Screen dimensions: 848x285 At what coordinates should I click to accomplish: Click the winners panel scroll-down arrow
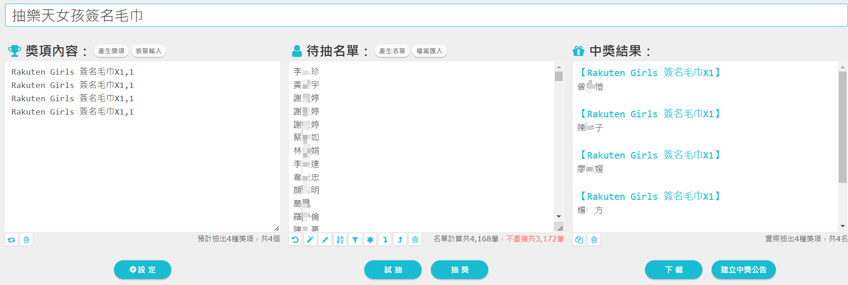(842, 226)
